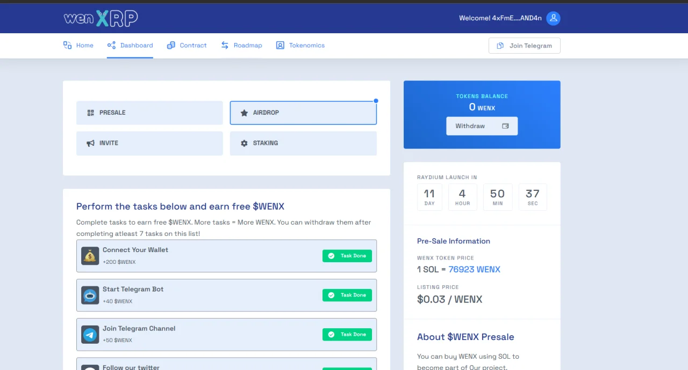Click Task Done for Start Telegram Bot
688x370 pixels.
347,295
